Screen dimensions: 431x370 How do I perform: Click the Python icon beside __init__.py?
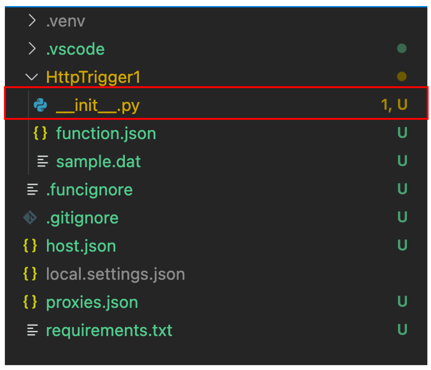[x=40, y=105]
